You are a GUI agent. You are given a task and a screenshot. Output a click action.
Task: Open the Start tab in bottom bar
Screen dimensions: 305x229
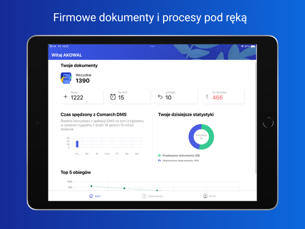94,196
